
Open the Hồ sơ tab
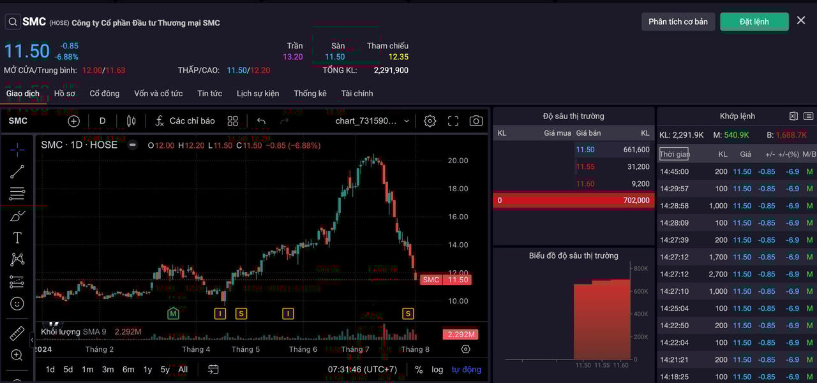tap(64, 94)
